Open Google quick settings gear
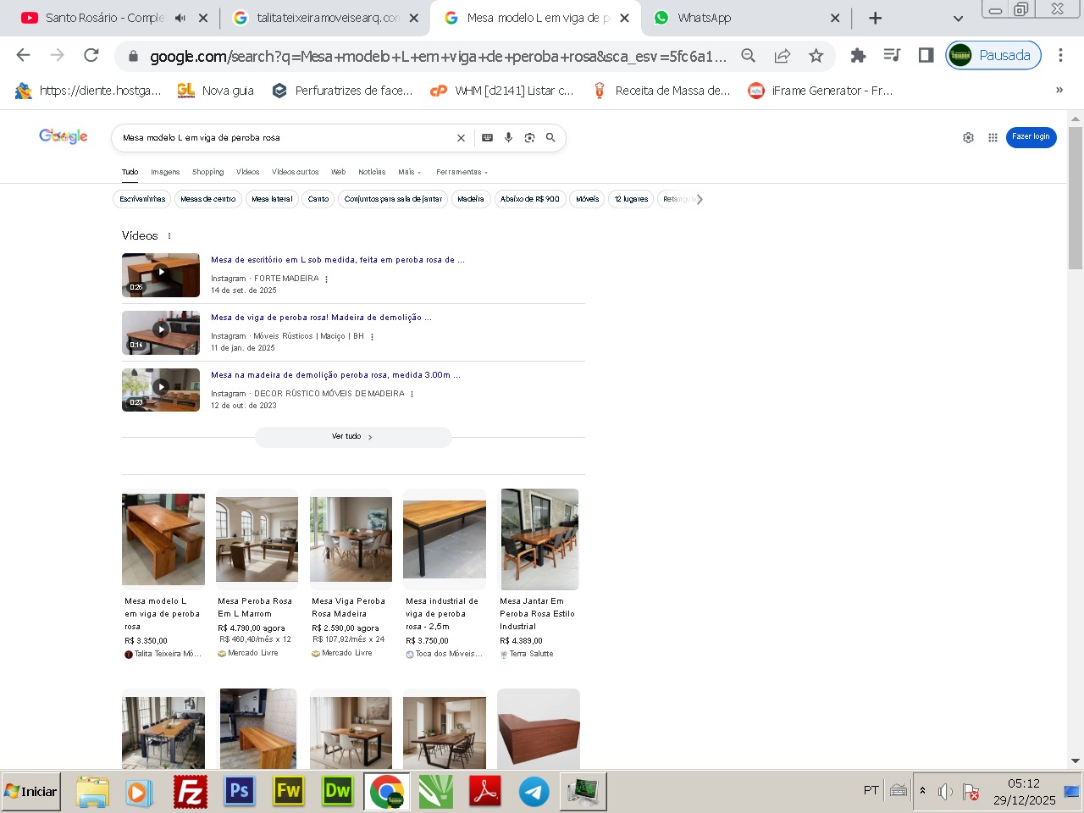 968,137
